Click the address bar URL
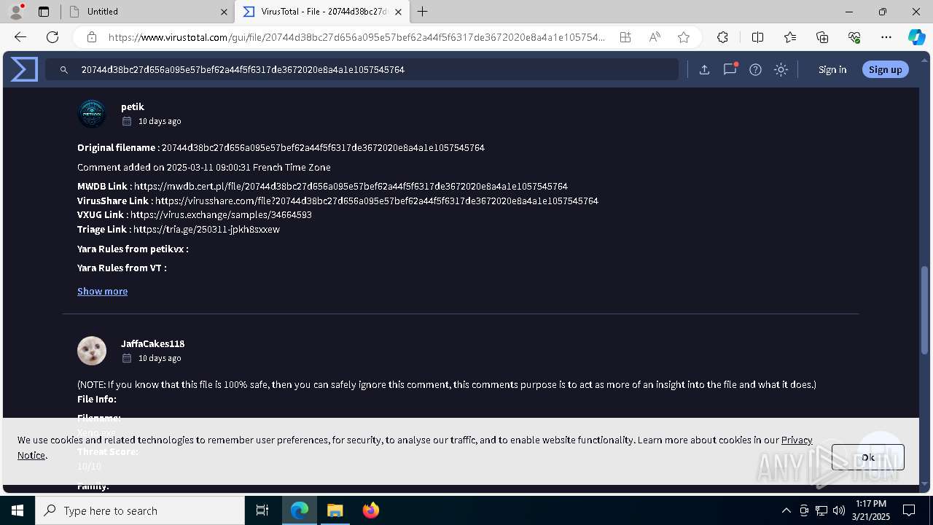 [356, 37]
